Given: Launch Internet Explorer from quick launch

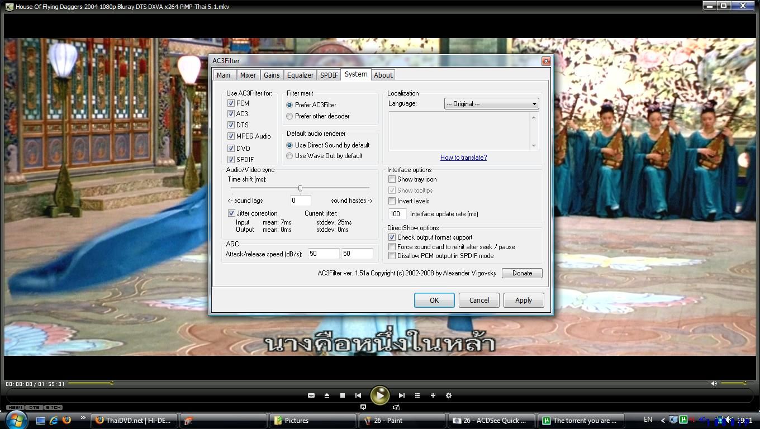Looking at the screenshot, I should (x=54, y=420).
